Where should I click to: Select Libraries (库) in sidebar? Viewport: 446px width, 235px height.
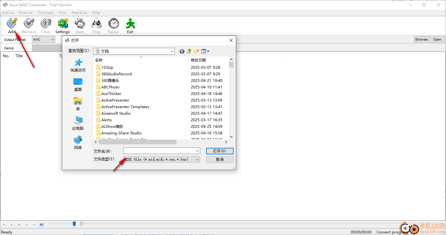click(78, 104)
